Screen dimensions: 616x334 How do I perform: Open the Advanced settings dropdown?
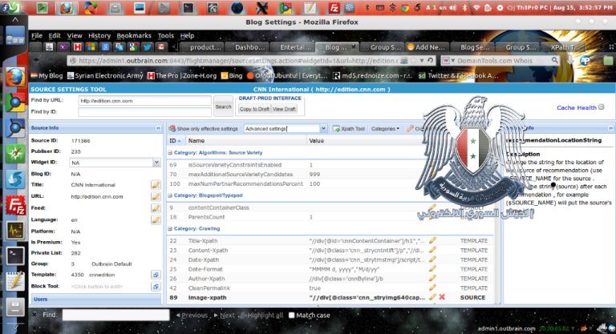pyautogui.click(x=323, y=128)
